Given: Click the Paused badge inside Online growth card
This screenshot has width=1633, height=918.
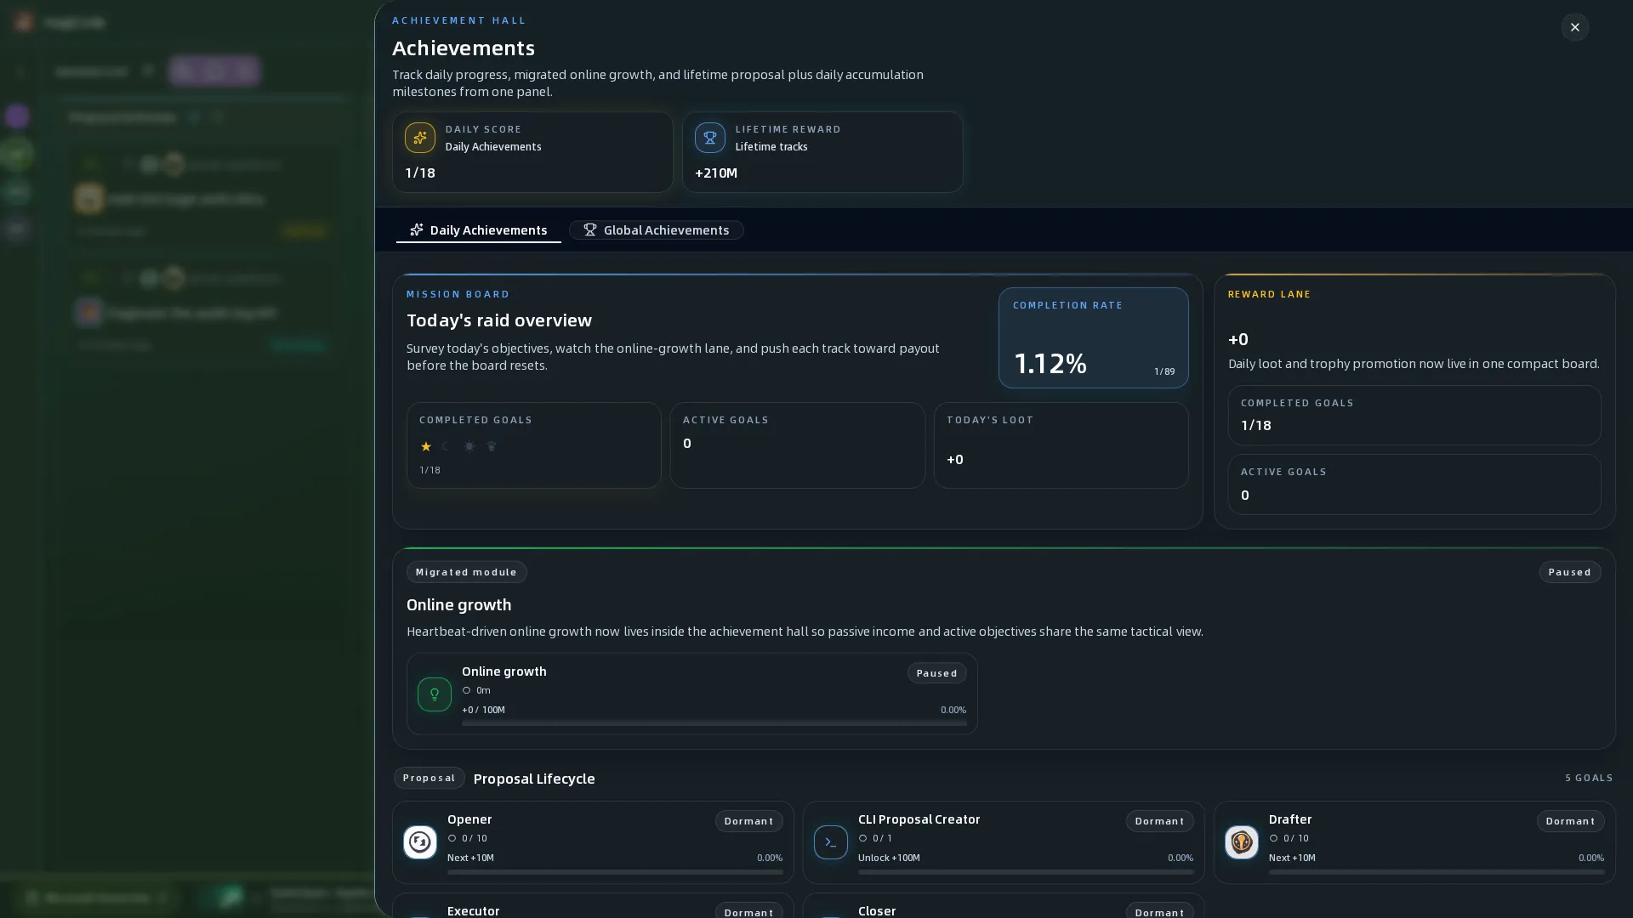Looking at the screenshot, I should coord(936,673).
